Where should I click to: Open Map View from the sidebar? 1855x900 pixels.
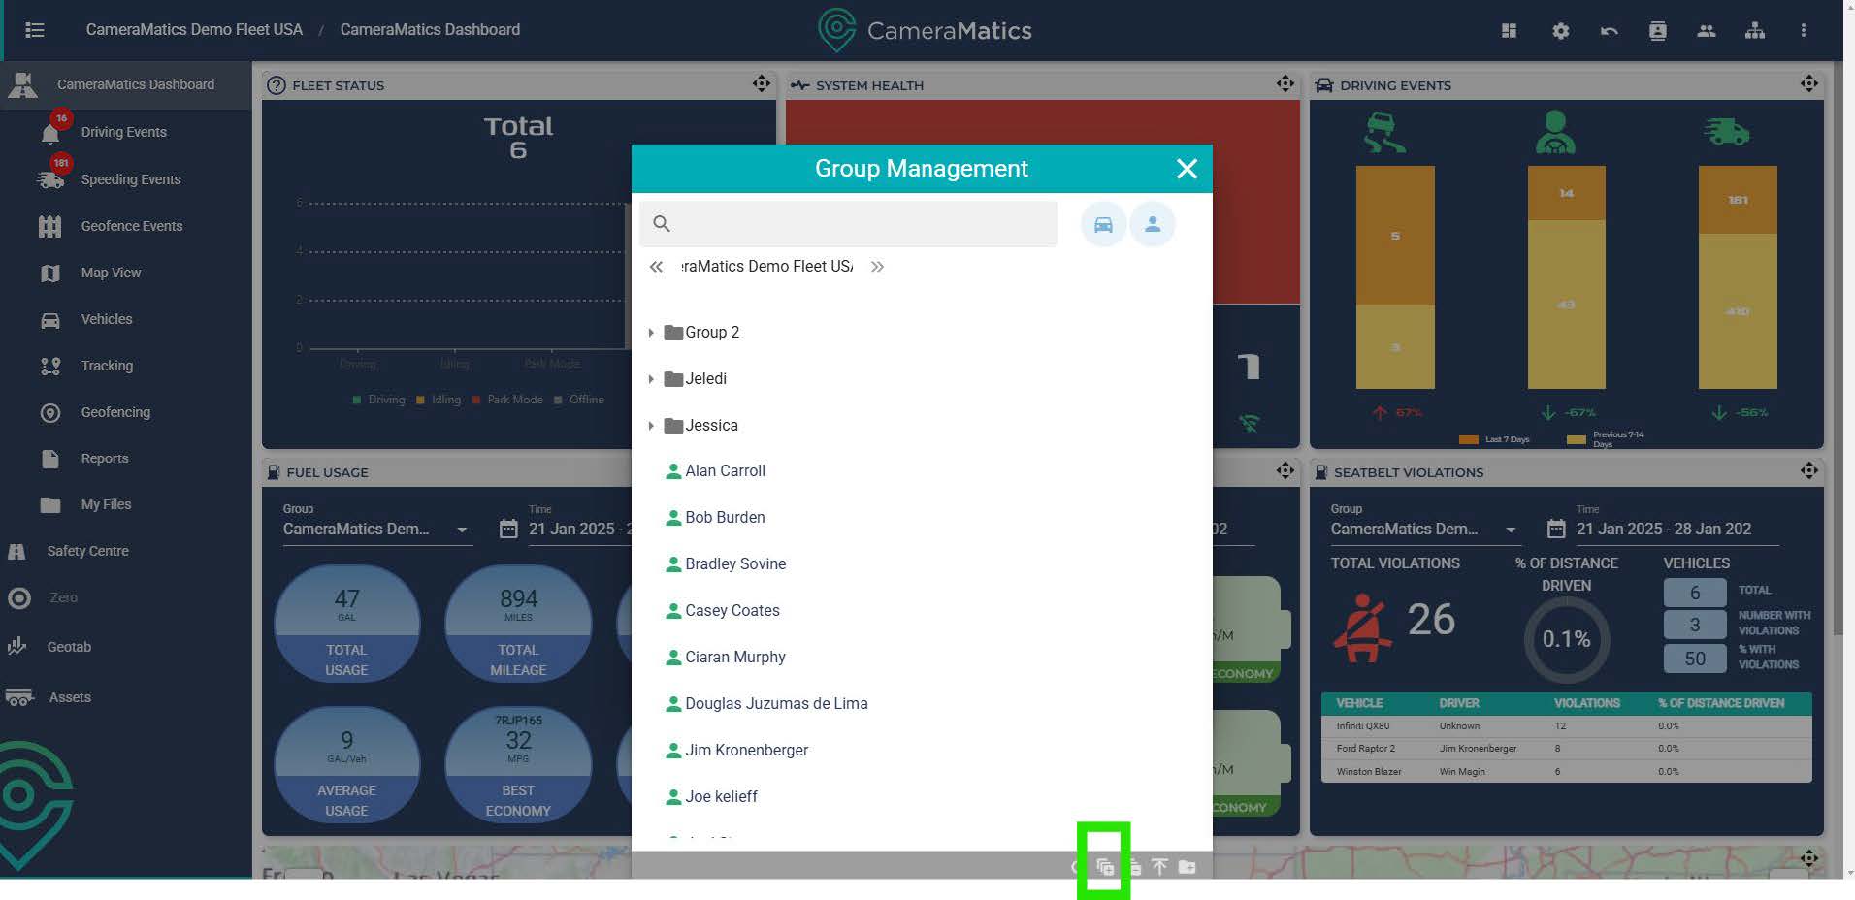[x=111, y=273]
